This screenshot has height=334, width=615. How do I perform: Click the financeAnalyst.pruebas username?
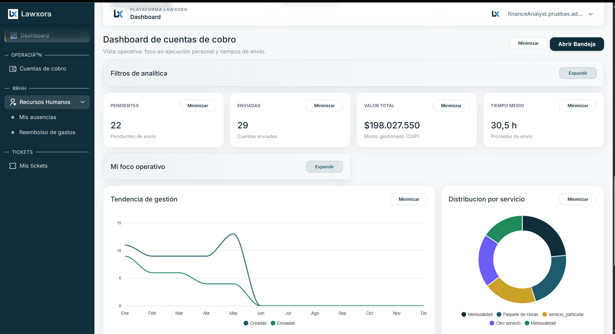coord(545,14)
